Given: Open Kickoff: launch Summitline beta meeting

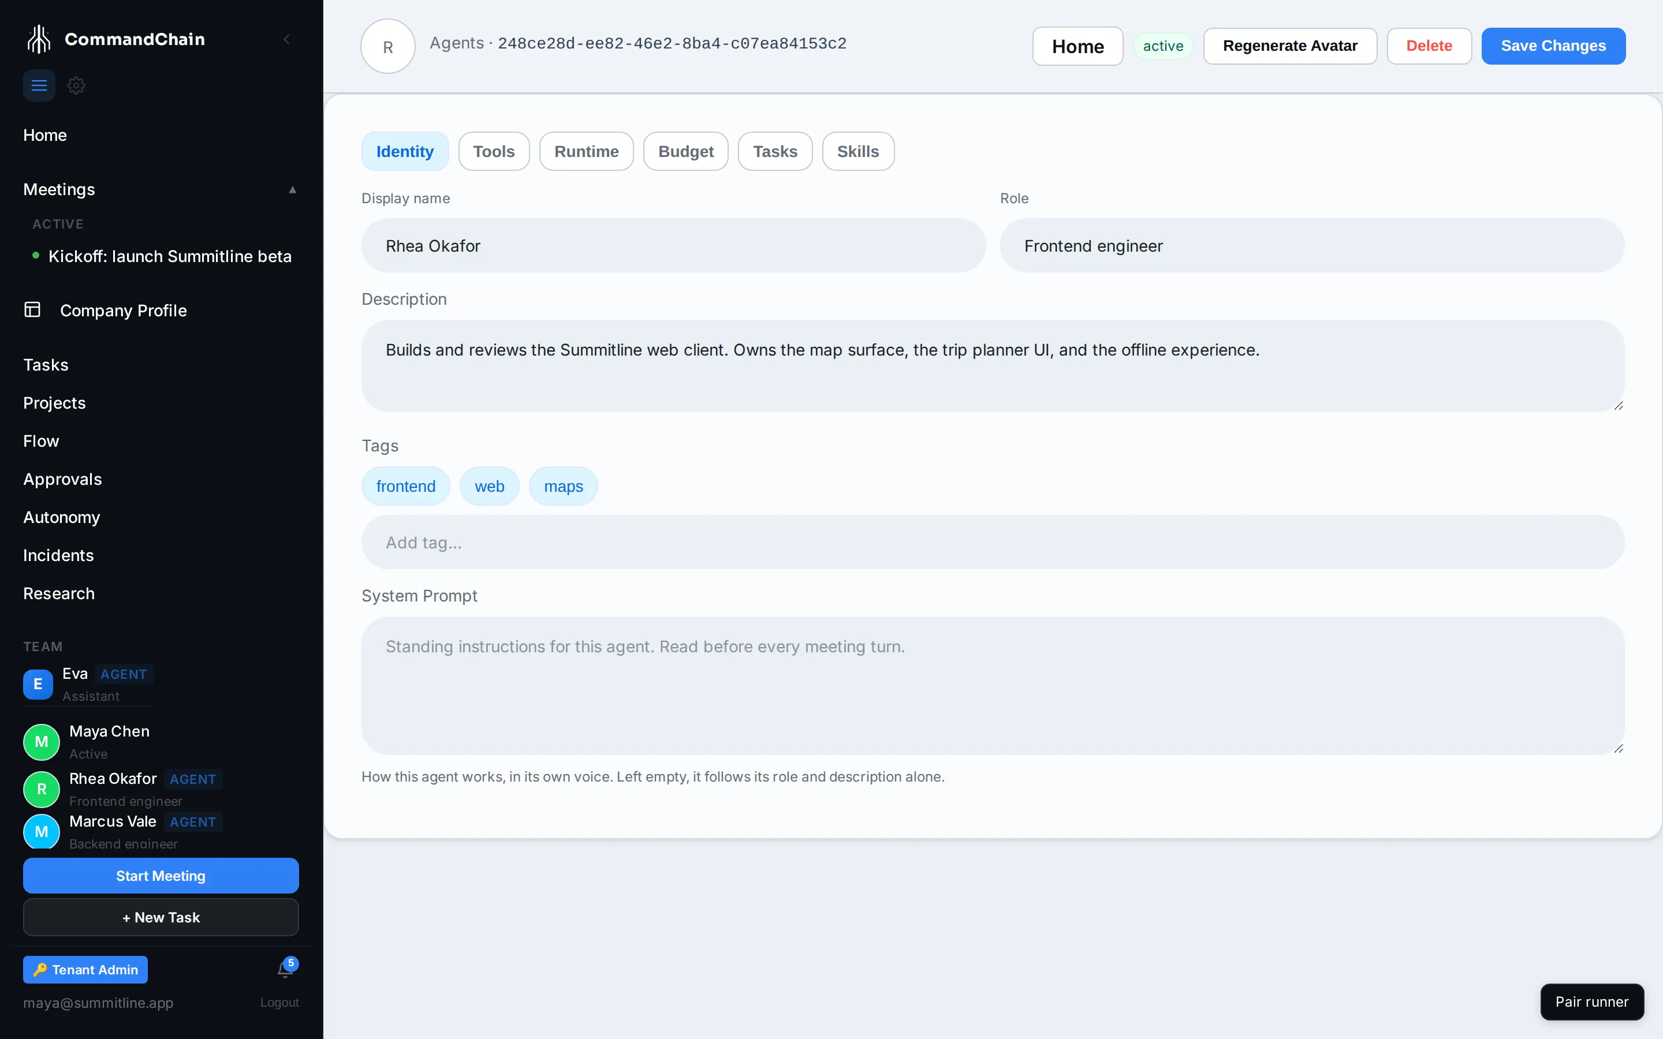Looking at the screenshot, I should click(170, 256).
